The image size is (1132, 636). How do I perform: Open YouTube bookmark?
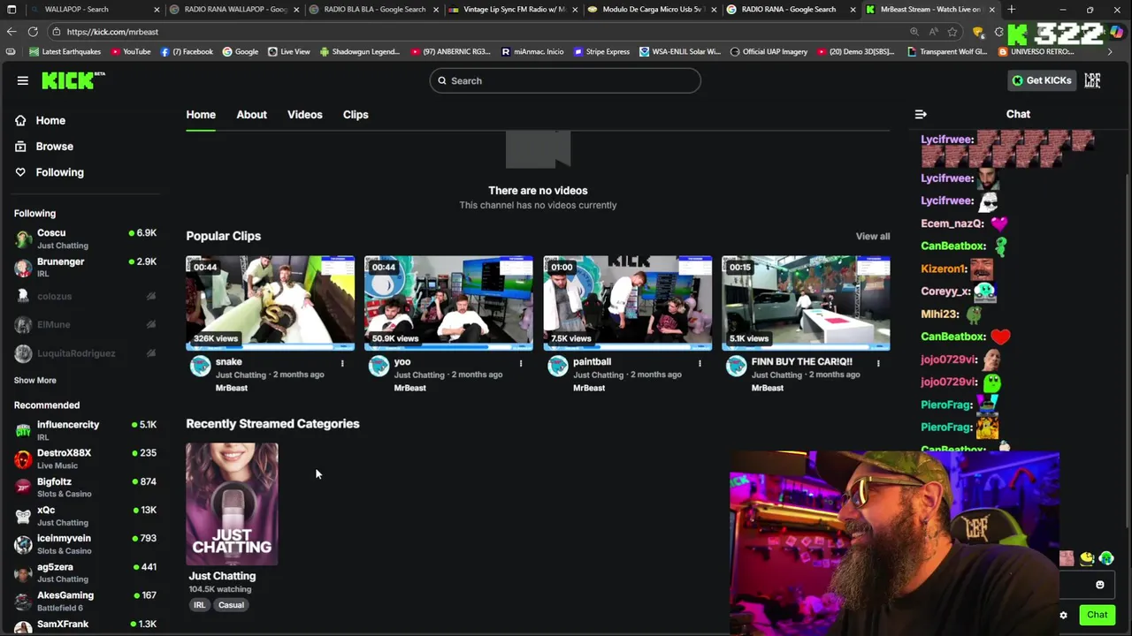(130, 52)
